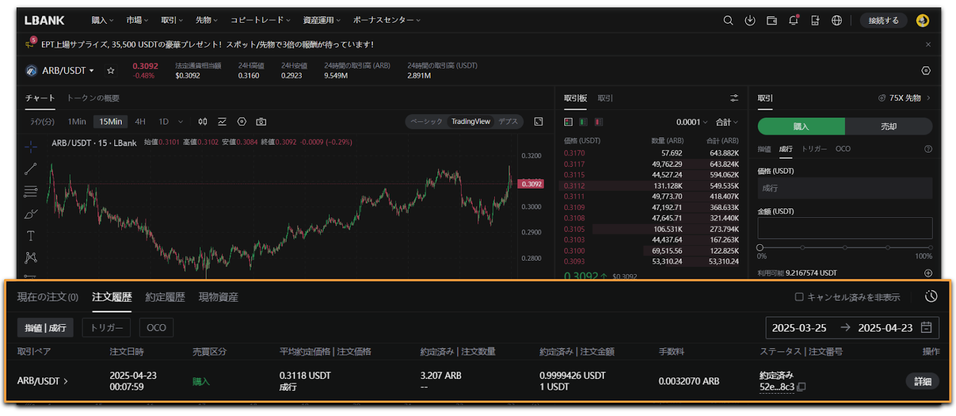Open the notifications bell icon
This screenshot has width=956, height=416.
click(793, 20)
